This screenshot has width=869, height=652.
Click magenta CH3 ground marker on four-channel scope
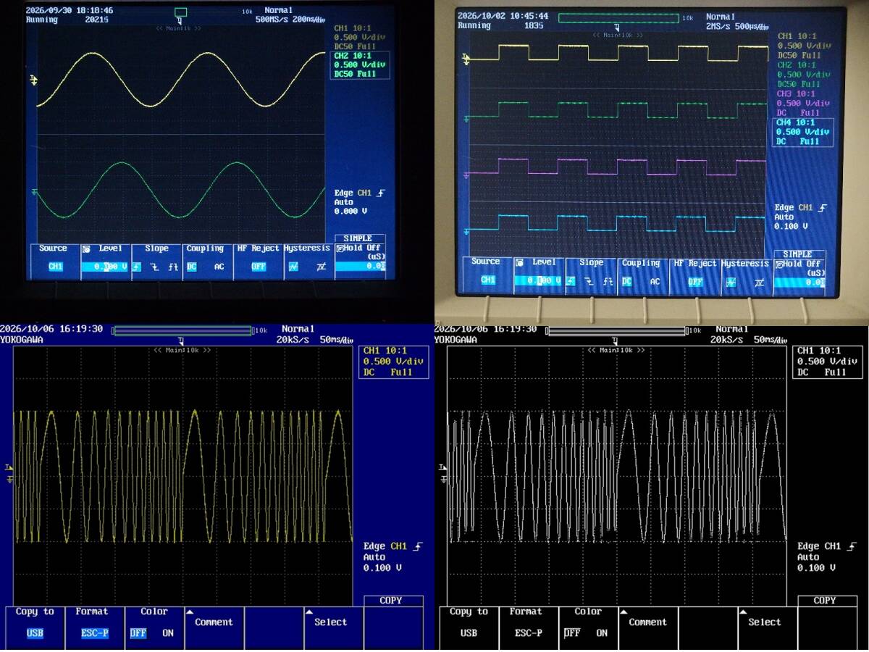click(467, 174)
